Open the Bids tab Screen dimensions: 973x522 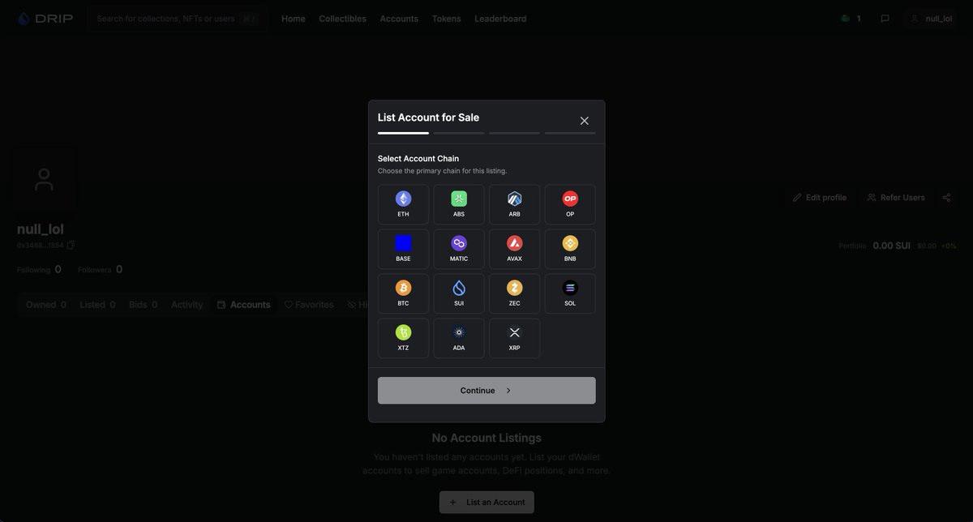144,305
